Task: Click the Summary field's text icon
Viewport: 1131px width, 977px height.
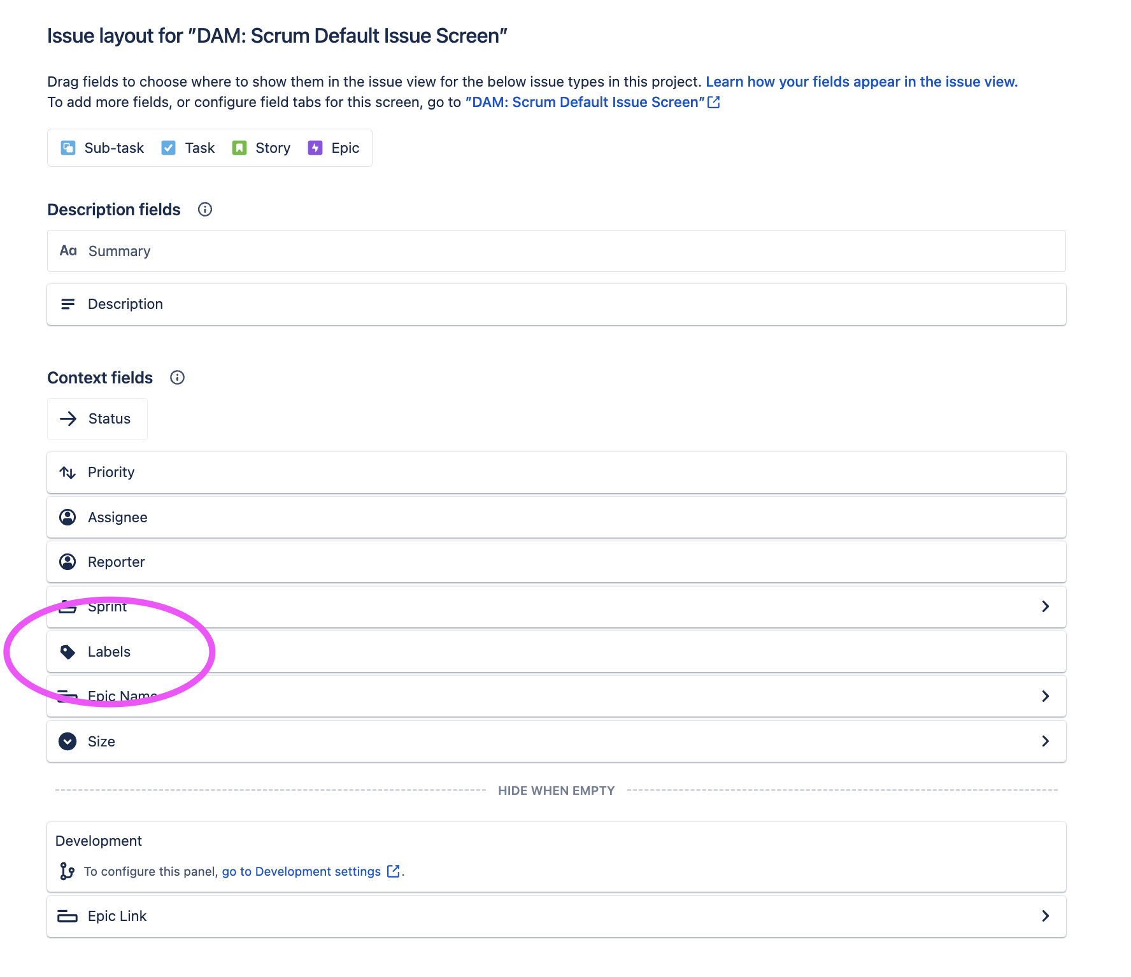Action: tap(68, 250)
